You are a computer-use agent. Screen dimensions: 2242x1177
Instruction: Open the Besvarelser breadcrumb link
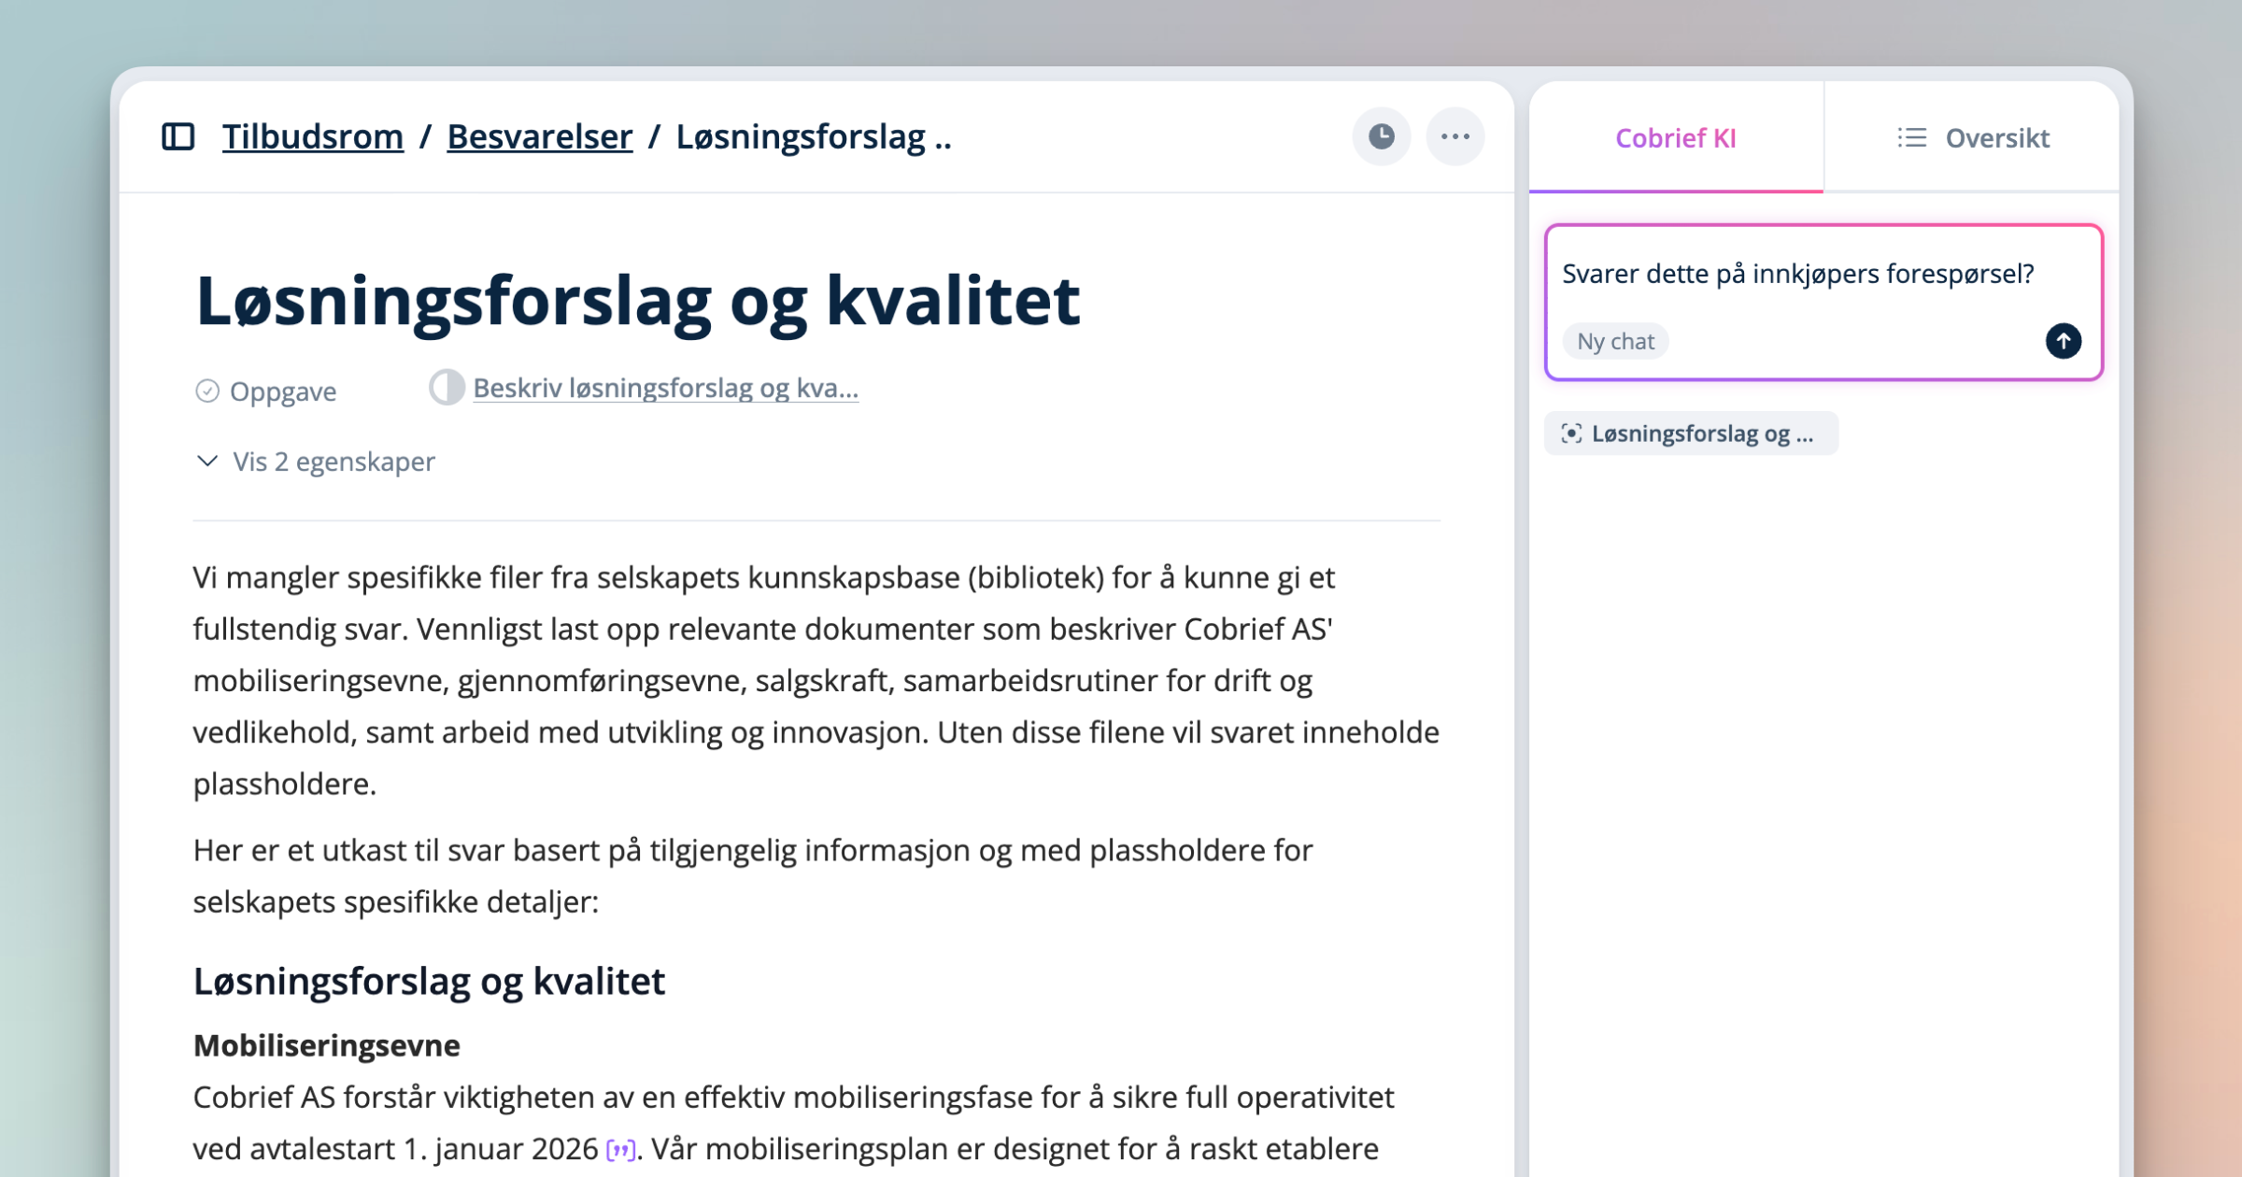539,136
